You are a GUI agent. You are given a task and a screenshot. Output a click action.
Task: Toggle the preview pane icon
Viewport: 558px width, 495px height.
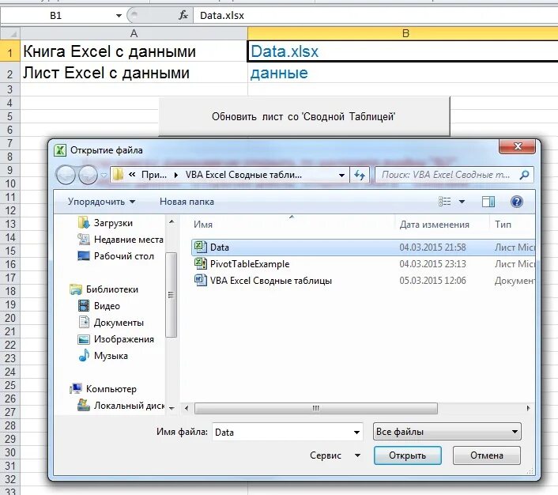pos(488,202)
